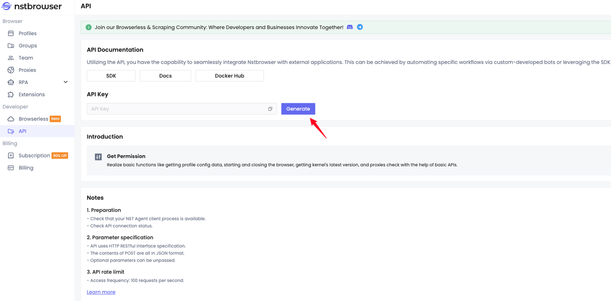Focus the API Key input field

pos(182,109)
